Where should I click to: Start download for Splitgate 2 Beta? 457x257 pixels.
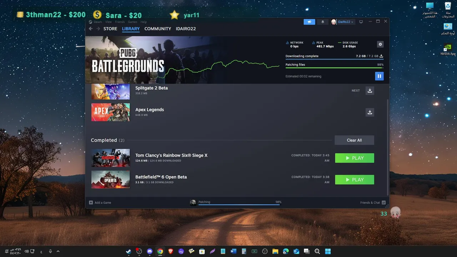click(370, 90)
